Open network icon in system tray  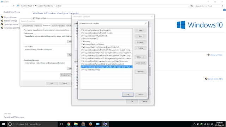click(x=205, y=124)
